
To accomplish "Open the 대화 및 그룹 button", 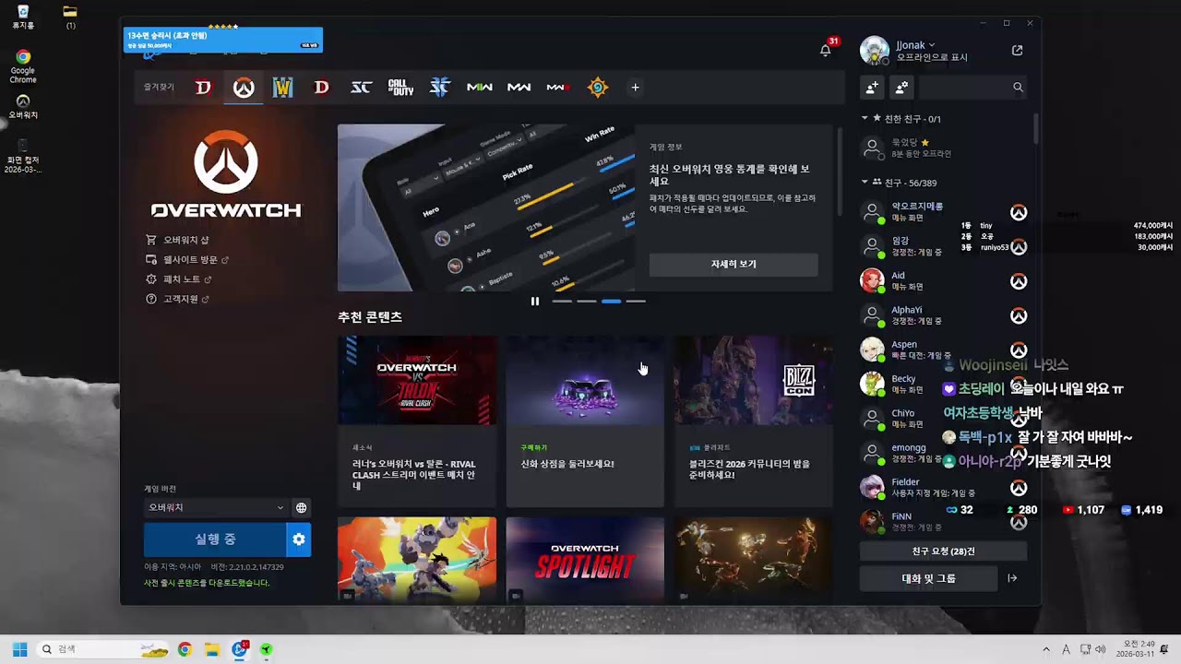I will point(928,578).
